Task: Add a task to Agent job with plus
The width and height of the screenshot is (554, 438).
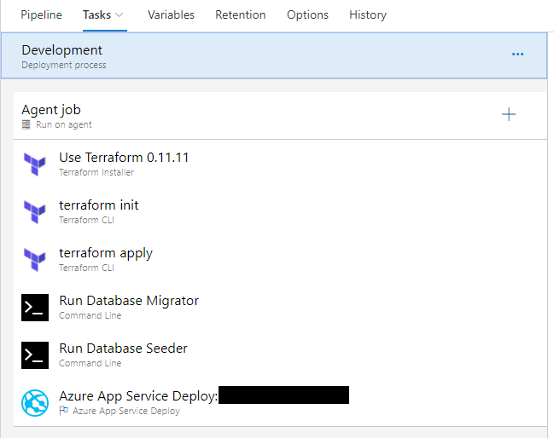Action: click(x=509, y=114)
